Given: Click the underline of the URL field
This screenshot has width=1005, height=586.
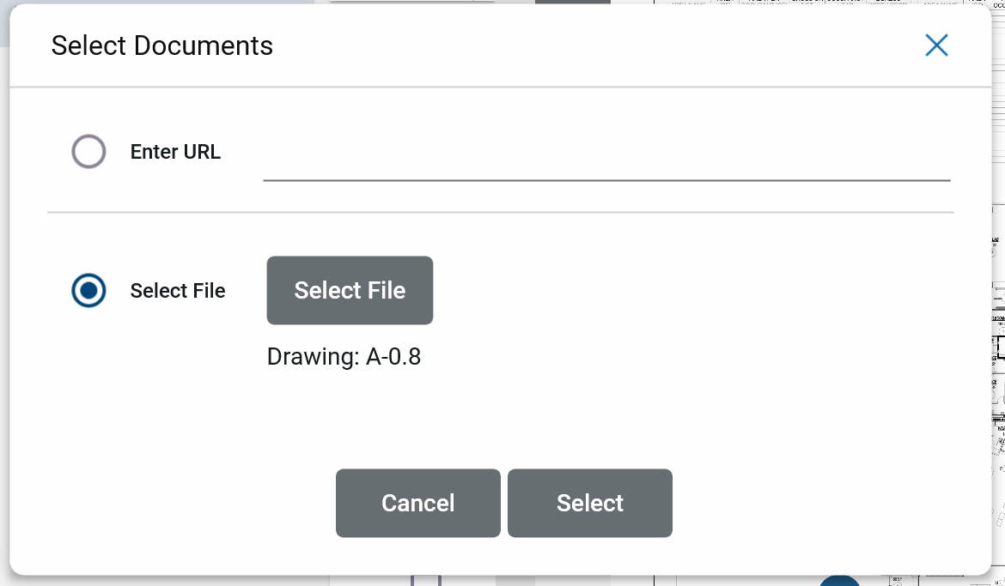Looking at the screenshot, I should click(x=606, y=180).
